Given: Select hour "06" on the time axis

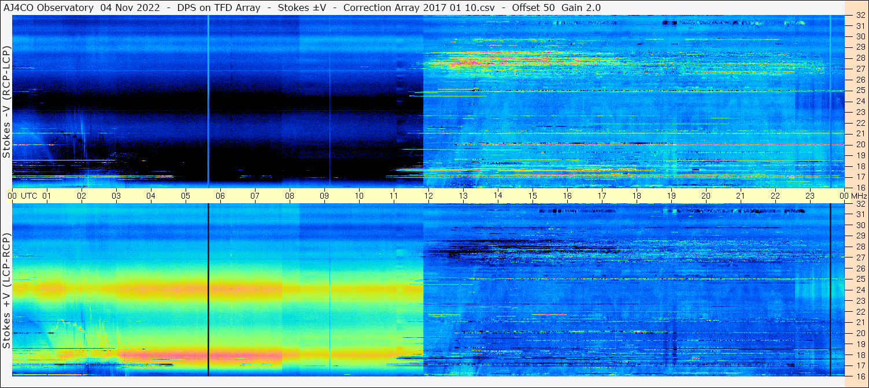Looking at the screenshot, I should pos(220,196).
